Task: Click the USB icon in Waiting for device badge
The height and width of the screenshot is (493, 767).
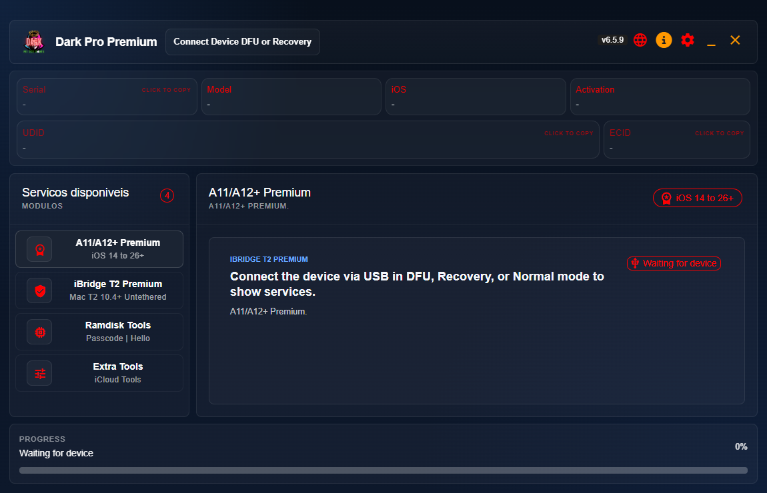Action: click(x=635, y=263)
